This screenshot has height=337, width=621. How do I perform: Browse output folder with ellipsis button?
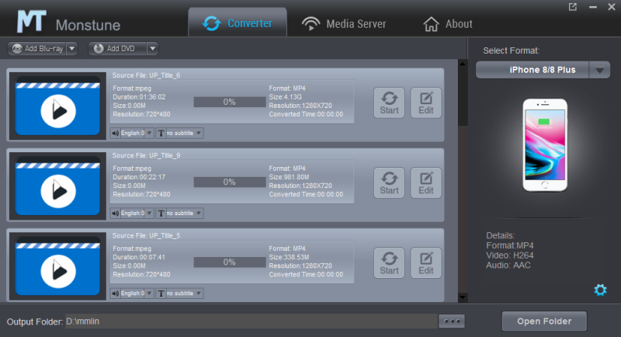coord(451,321)
